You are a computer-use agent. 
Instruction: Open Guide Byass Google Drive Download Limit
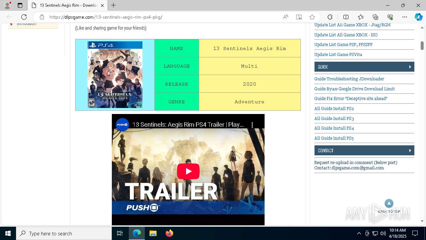(x=354, y=89)
